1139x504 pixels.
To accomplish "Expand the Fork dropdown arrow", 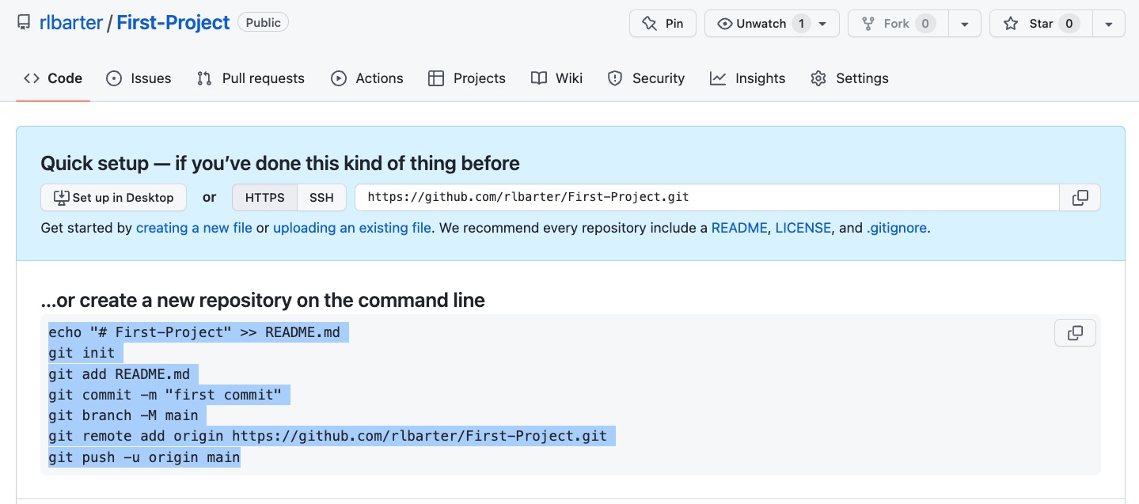I will 964,23.
